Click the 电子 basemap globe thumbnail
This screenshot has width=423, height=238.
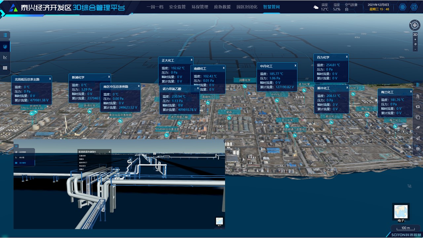[x=401, y=212]
